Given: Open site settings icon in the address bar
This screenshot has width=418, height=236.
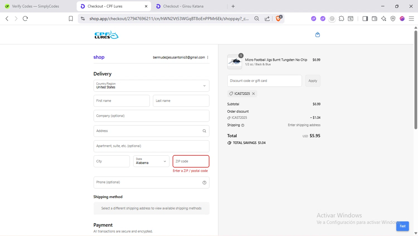Looking at the screenshot, I should point(83,19).
